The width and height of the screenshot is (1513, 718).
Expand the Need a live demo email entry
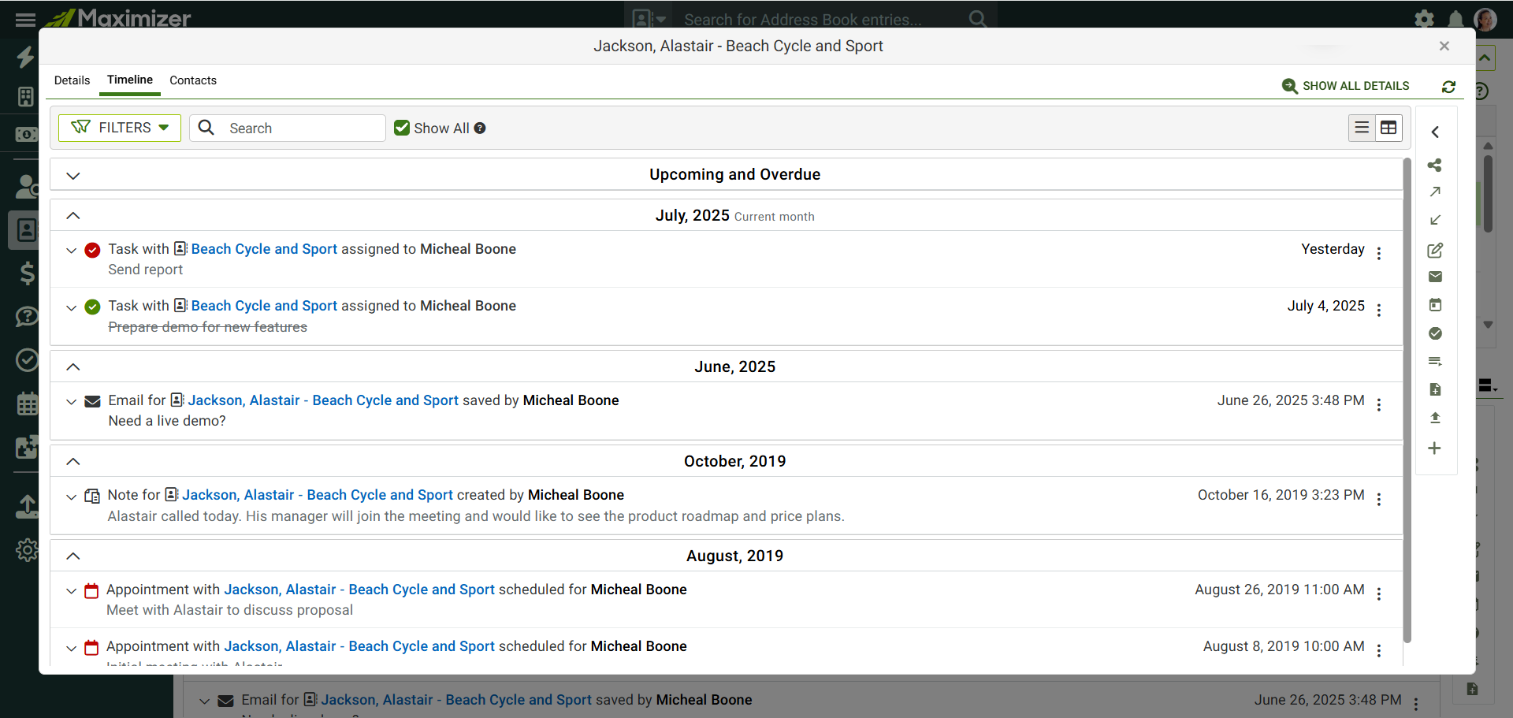click(72, 402)
